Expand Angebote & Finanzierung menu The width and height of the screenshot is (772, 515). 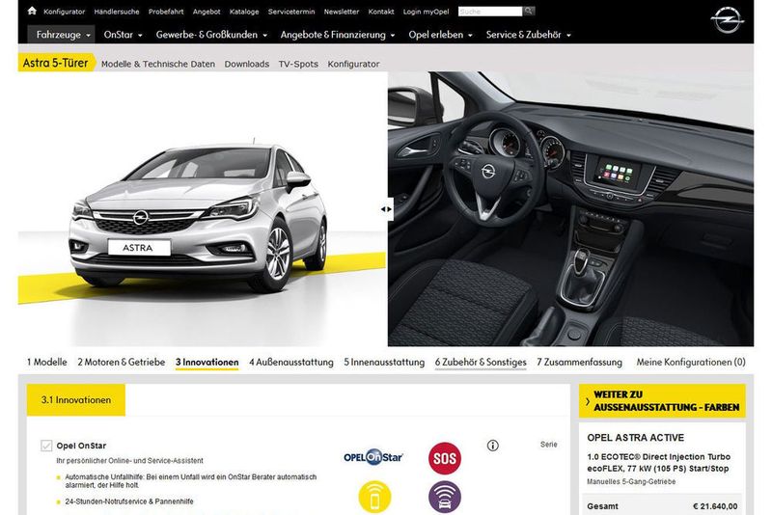(x=338, y=35)
